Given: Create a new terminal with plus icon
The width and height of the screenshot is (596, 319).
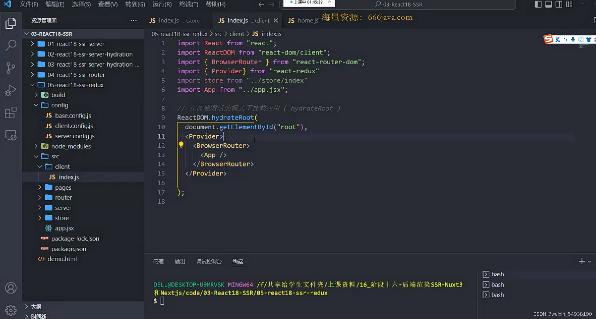Looking at the screenshot, I should pos(582,261).
